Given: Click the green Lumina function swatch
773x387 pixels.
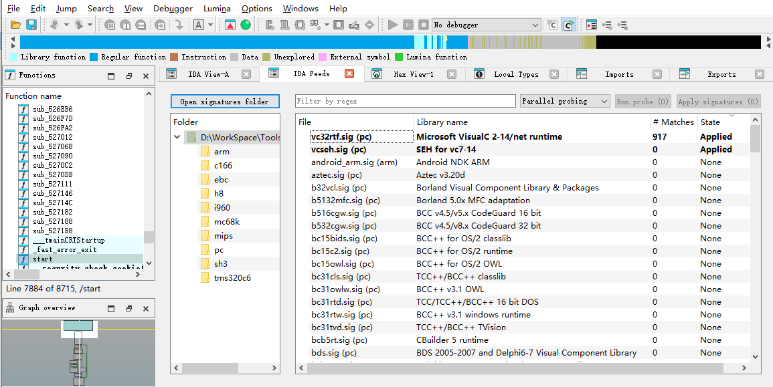Looking at the screenshot, I should pos(399,57).
